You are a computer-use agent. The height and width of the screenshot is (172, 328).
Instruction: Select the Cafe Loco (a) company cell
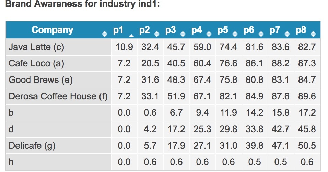59,63
